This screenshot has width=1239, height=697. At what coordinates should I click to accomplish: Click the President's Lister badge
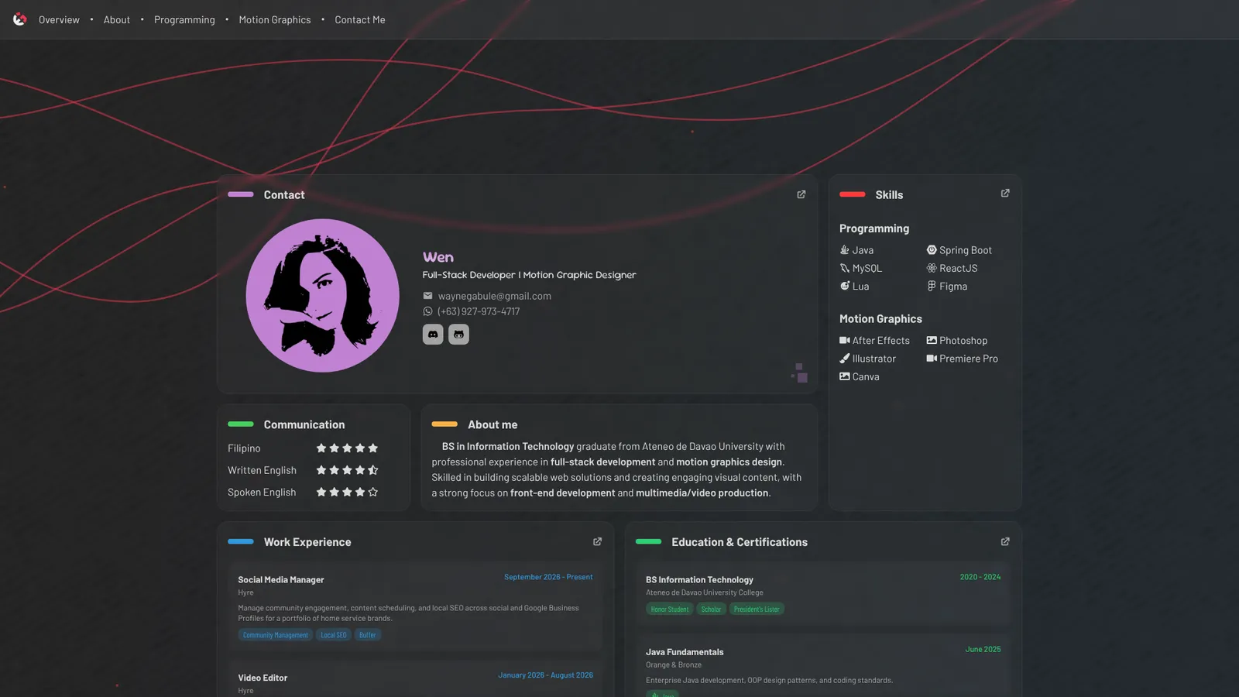[x=757, y=609]
